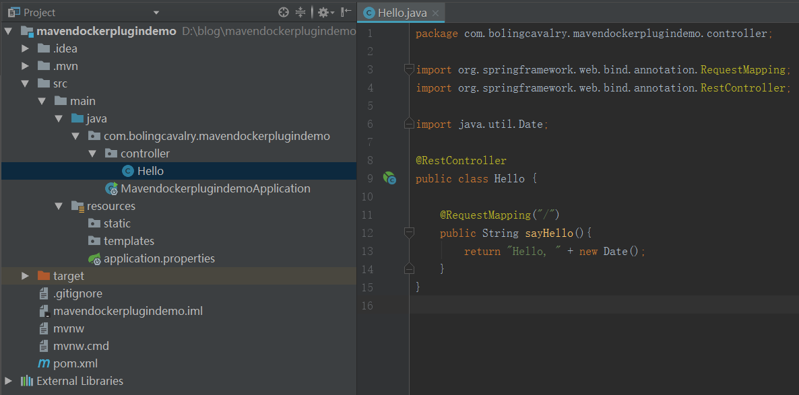Expand the .mvn folder

(x=24, y=66)
